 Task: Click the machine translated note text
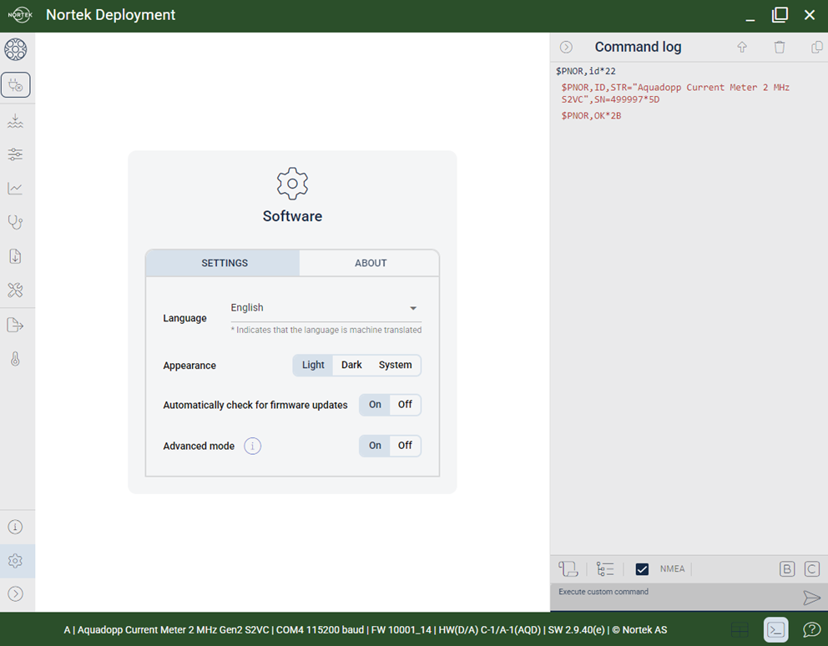pos(326,331)
